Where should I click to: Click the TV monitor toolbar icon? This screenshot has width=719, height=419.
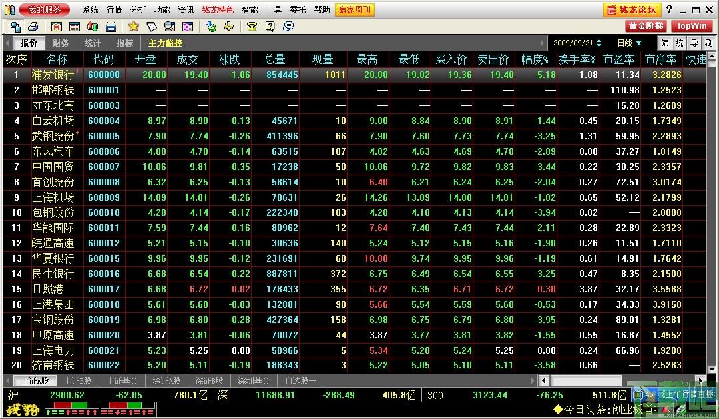pyautogui.click(x=111, y=27)
